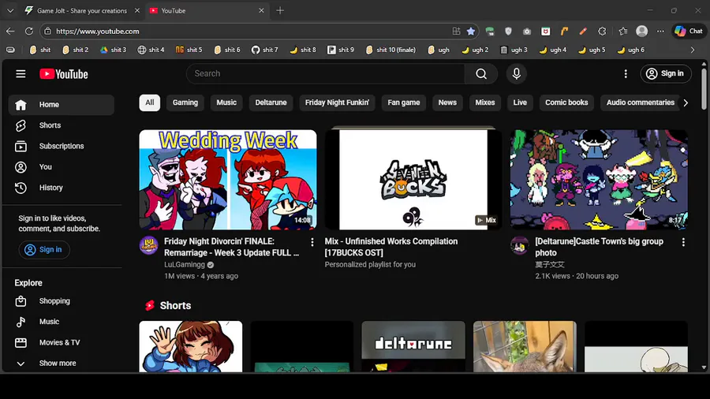Show more filter chips with arrow
The height and width of the screenshot is (399, 710).
click(x=686, y=103)
